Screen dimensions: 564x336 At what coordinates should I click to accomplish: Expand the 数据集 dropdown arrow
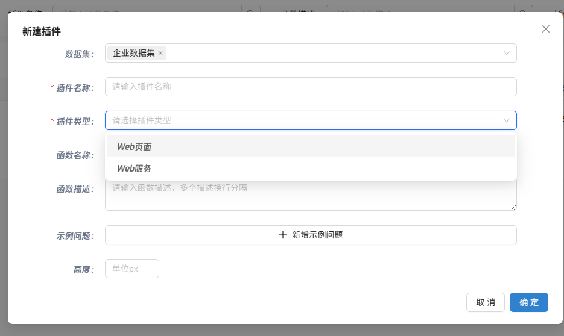(x=507, y=53)
